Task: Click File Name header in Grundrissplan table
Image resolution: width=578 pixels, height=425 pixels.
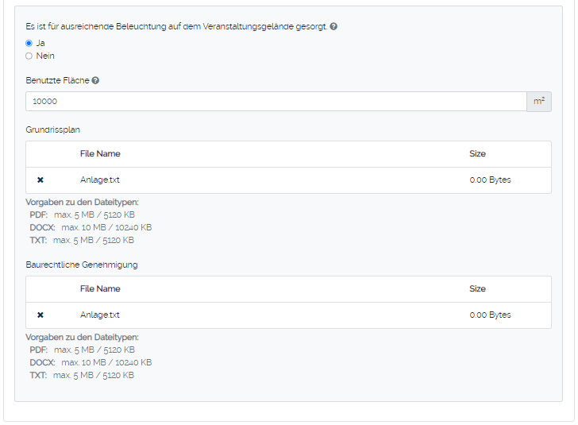Action: tap(100, 154)
